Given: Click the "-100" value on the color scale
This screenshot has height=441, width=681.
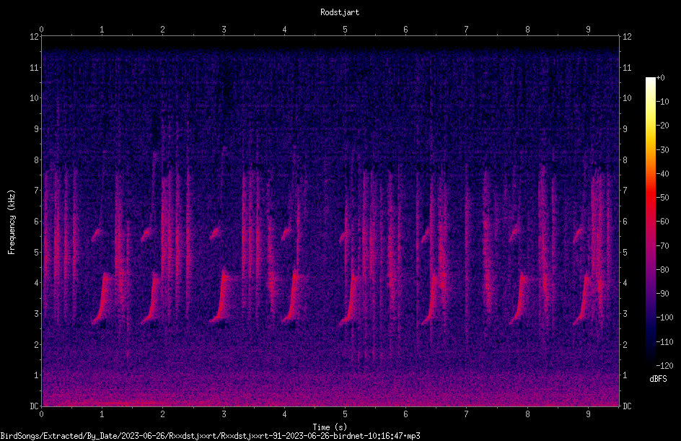Looking at the screenshot, I should coord(664,318).
